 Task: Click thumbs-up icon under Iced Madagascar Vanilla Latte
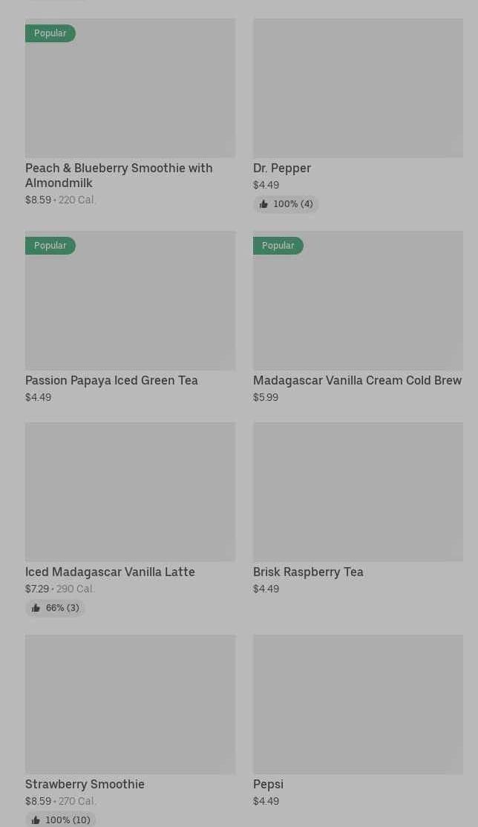click(x=36, y=608)
